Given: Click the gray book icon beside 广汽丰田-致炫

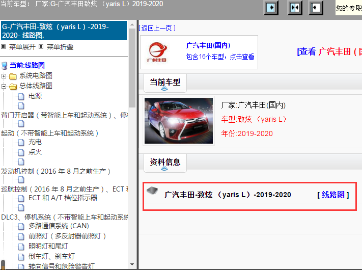Looking at the screenshot, I should click(152, 191).
